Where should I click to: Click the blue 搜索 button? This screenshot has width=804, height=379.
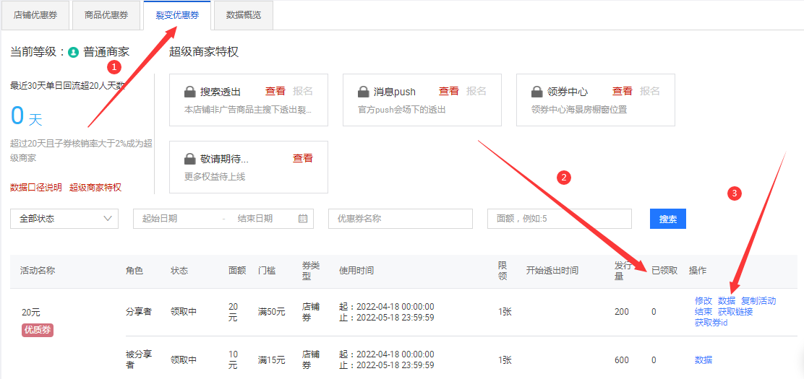click(667, 219)
